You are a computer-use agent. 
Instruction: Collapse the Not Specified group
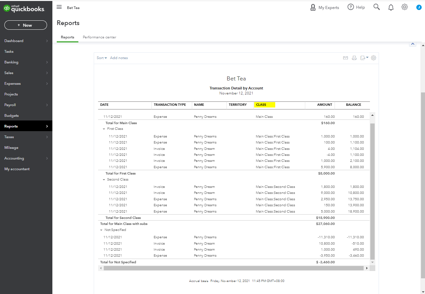[101, 230]
